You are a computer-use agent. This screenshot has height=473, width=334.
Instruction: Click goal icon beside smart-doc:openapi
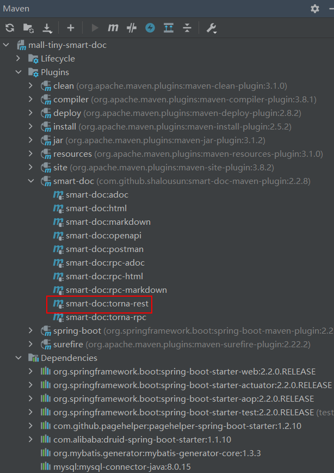click(x=58, y=236)
